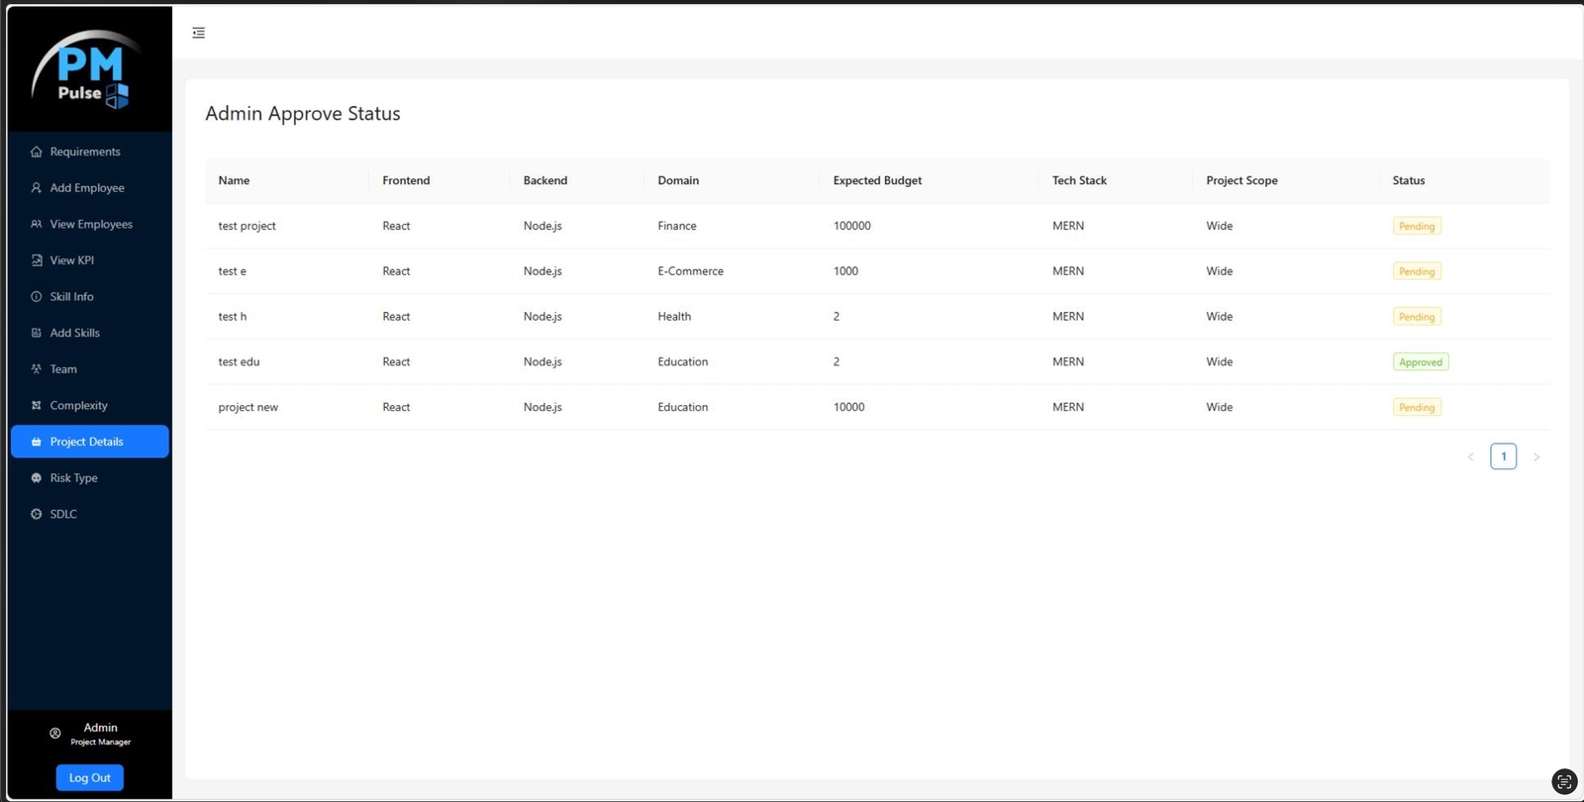Screen dimensions: 1584x802
Task: Click the info icon beside Skill Info
Action: pyautogui.click(x=37, y=297)
